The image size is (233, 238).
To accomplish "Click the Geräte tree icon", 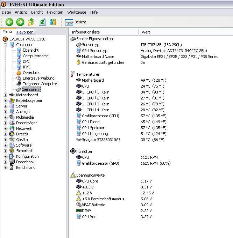I will pyautogui.click(x=12, y=140).
